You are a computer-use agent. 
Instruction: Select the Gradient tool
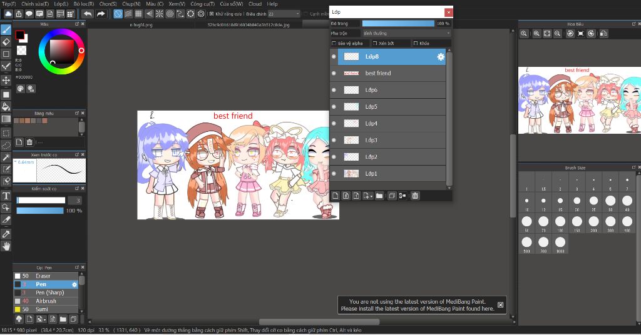6,119
